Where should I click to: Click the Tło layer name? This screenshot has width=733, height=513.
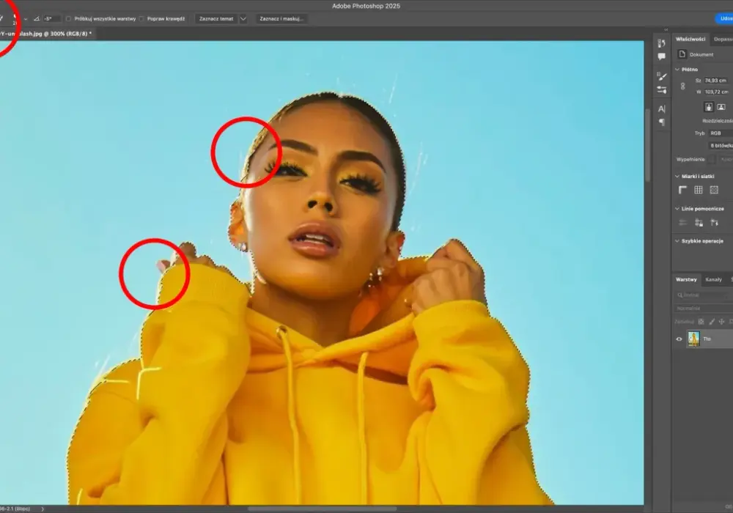click(707, 339)
